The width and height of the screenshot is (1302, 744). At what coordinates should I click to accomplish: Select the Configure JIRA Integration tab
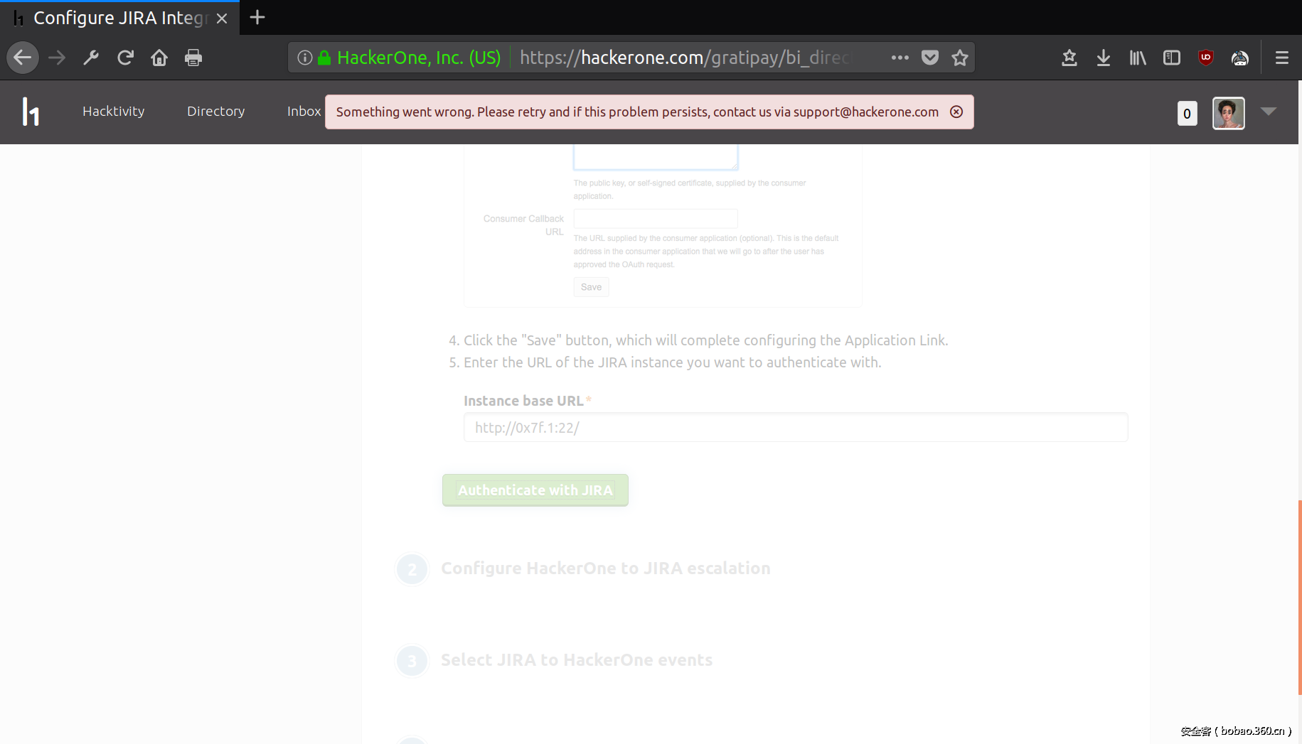tap(119, 18)
